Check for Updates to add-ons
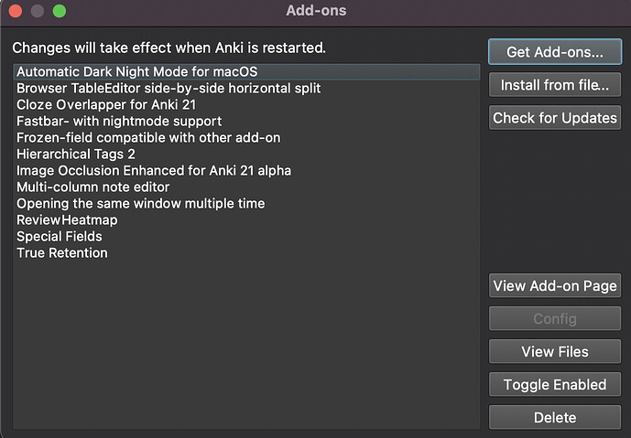Screen dimensions: 631x438 [555, 118]
